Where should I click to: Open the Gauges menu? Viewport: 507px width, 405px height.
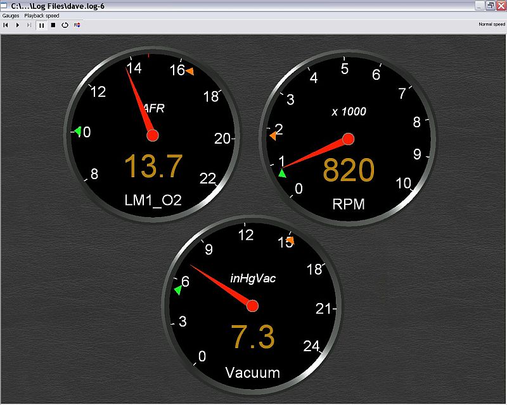pyautogui.click(x=11, y=15)
